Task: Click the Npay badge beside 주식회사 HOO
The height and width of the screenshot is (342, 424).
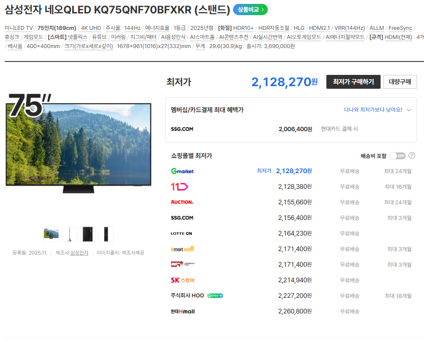Action: [215, 296]
